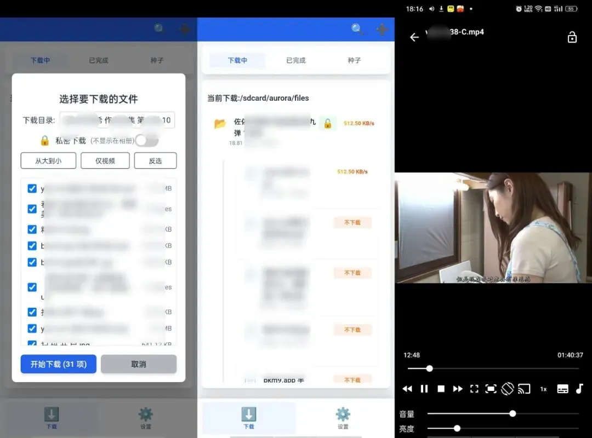Screen dimensions: 592x438
Task: Click the 12:48 elapsed time text
Action: point(412,355)
